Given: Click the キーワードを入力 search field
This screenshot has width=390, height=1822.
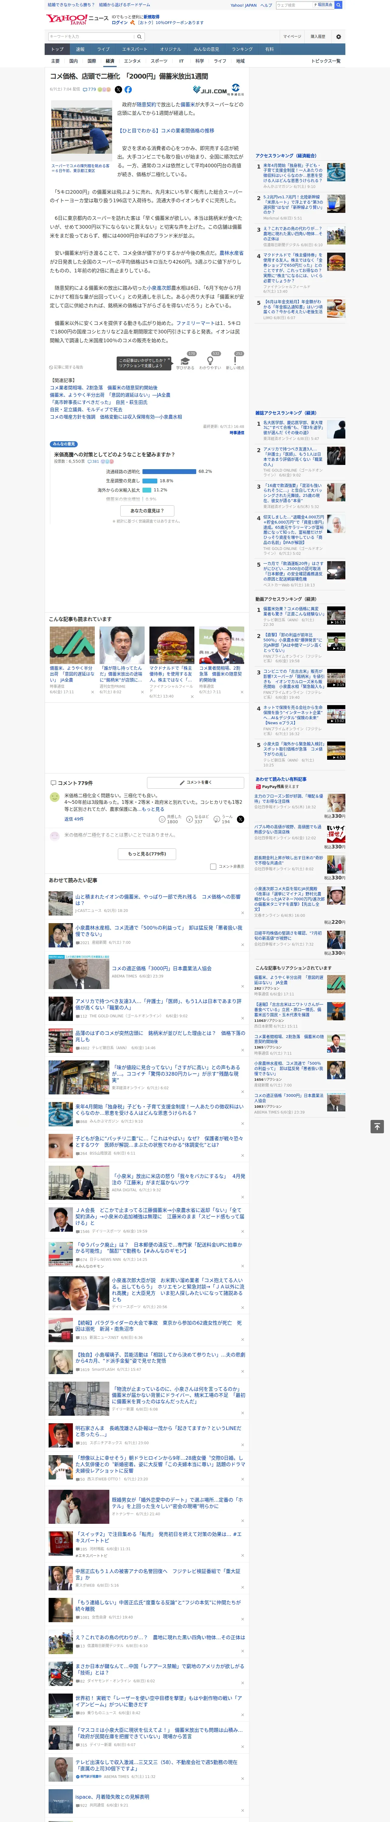Looking at the screenshot, I should pos(91,37).
